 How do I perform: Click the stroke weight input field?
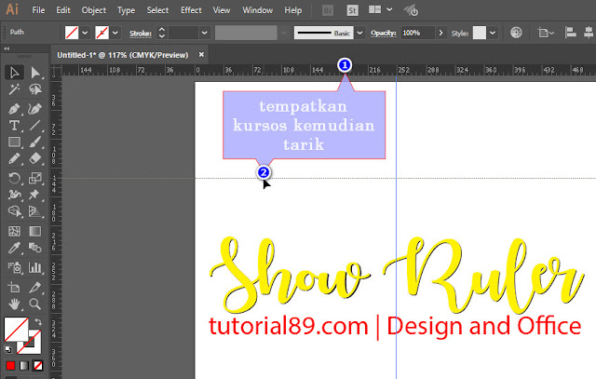click(x=183, y=33)
